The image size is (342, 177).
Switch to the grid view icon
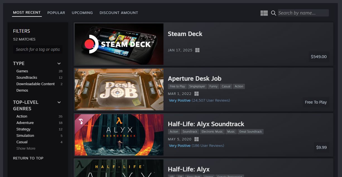click(264, 13)
